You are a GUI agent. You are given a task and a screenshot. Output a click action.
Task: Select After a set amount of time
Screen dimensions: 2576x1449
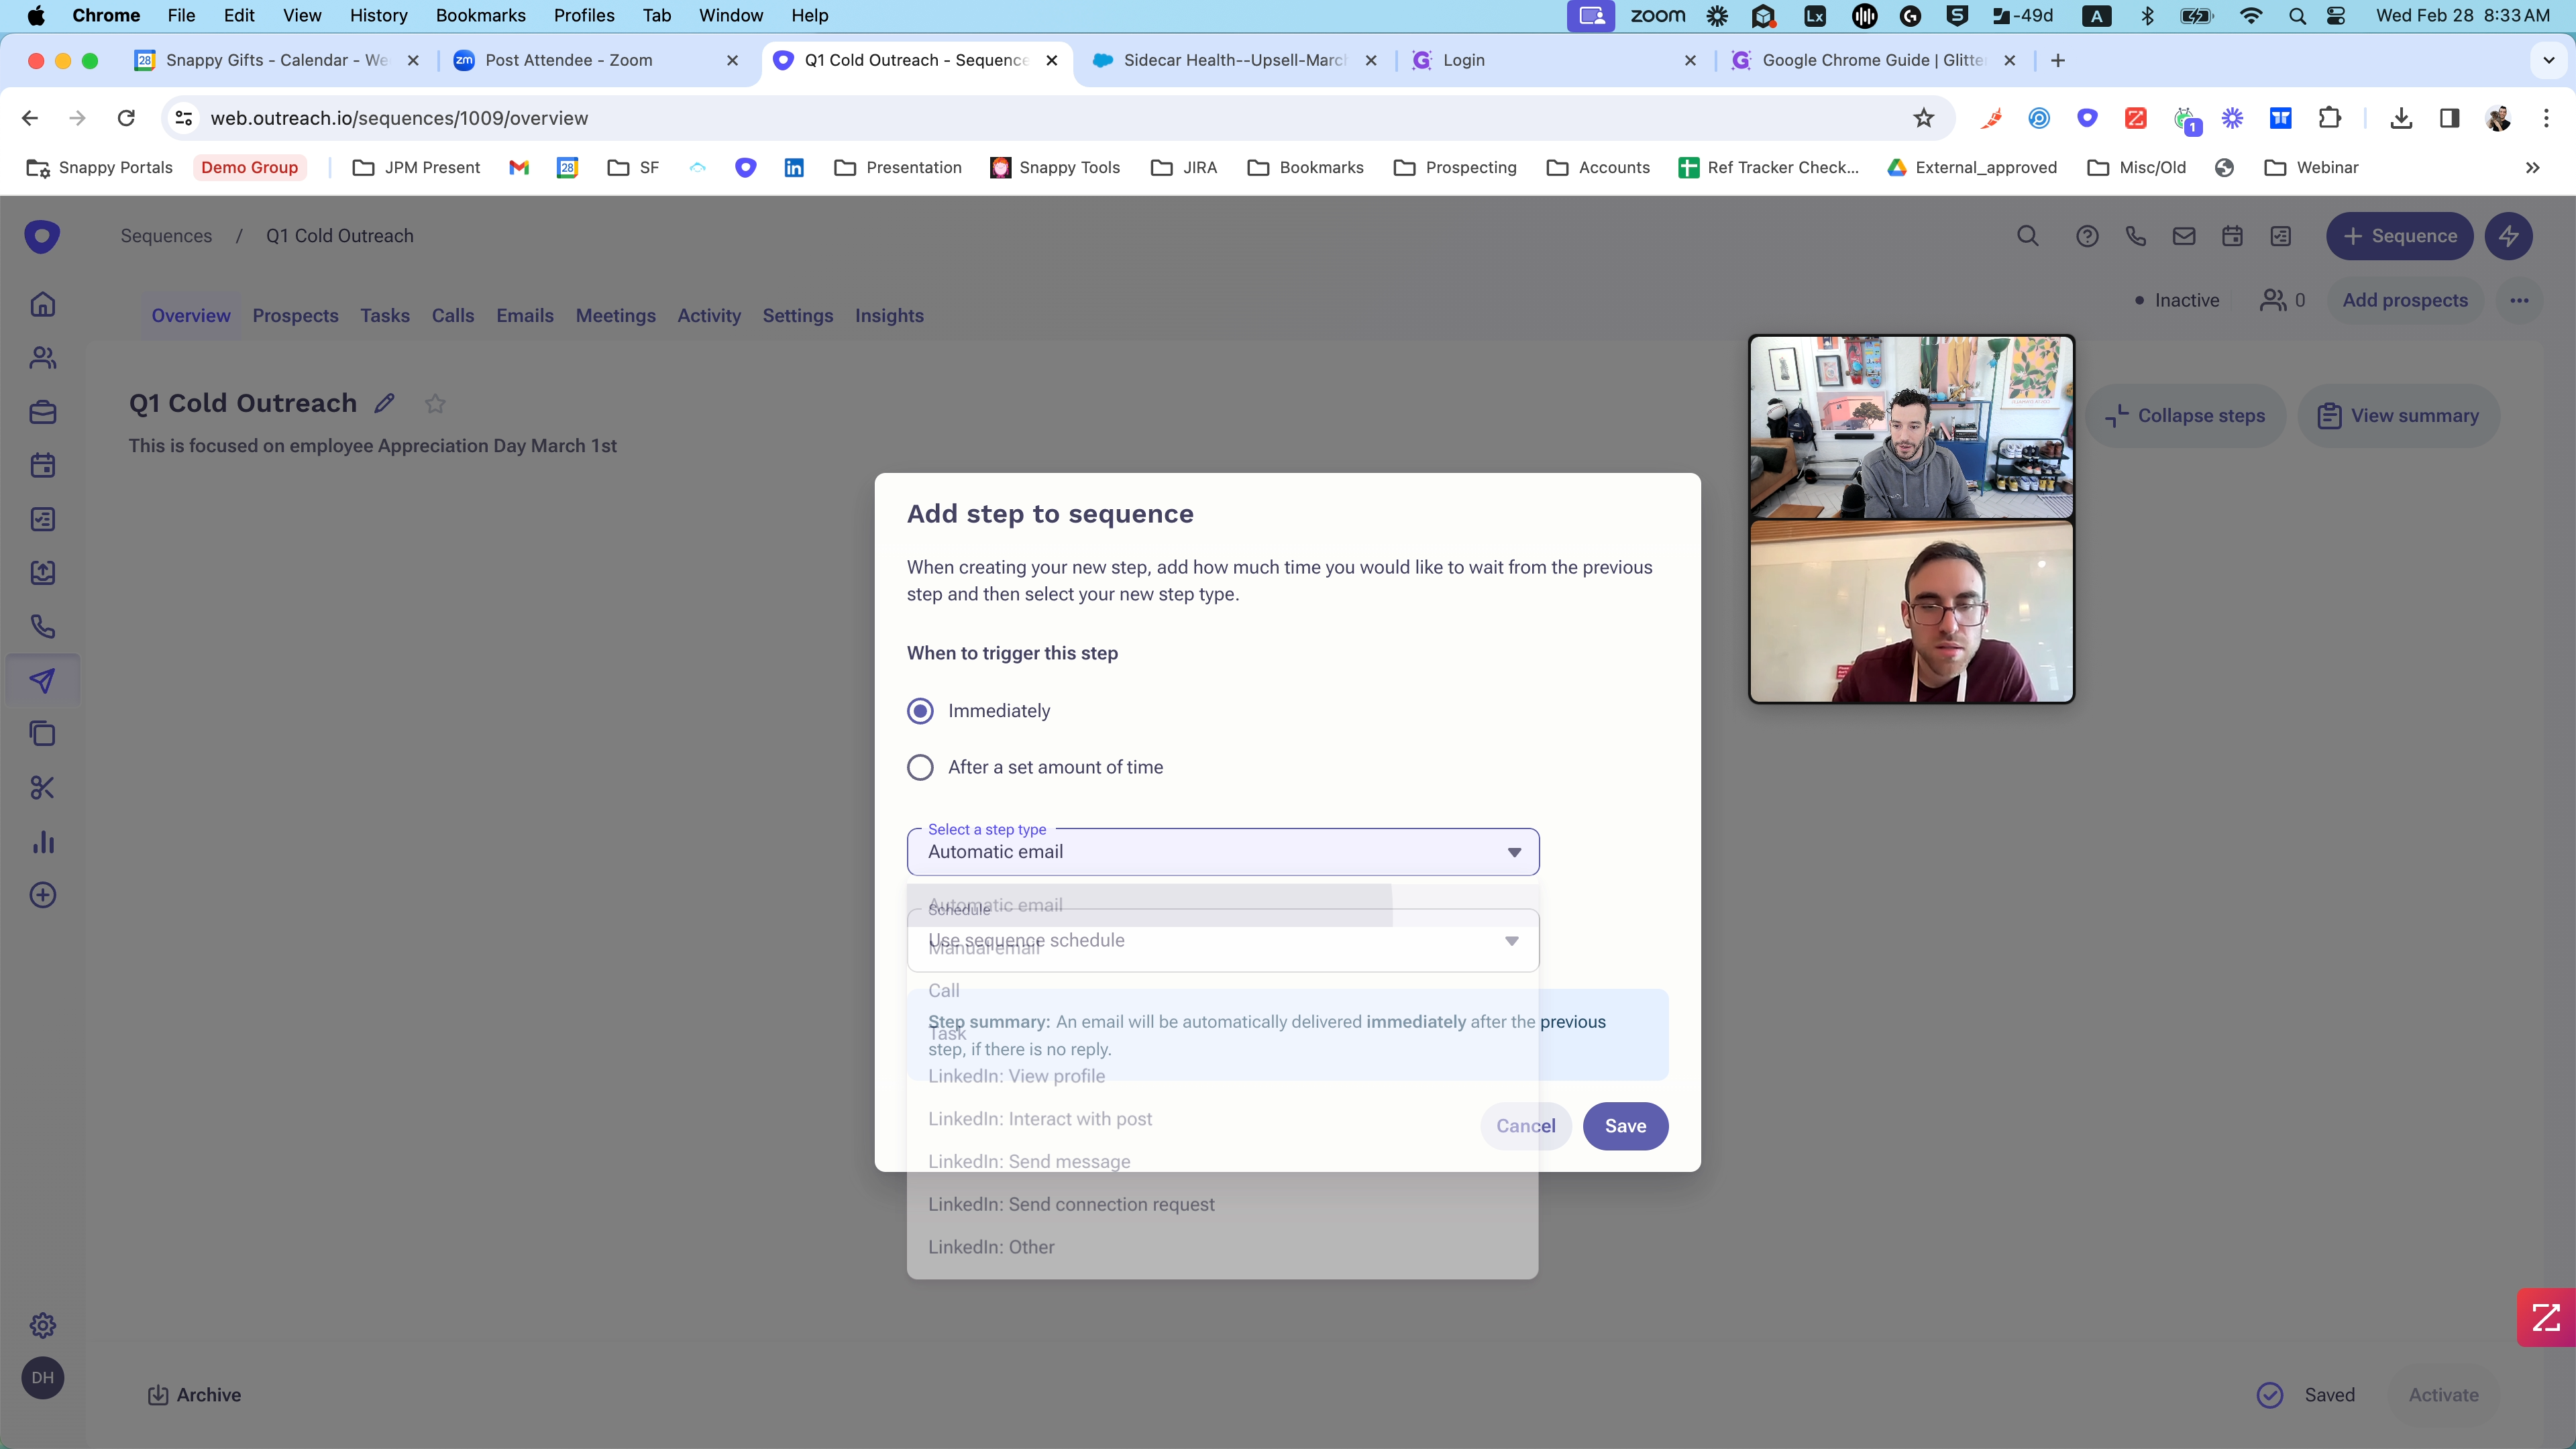click(x=920, y=767)
